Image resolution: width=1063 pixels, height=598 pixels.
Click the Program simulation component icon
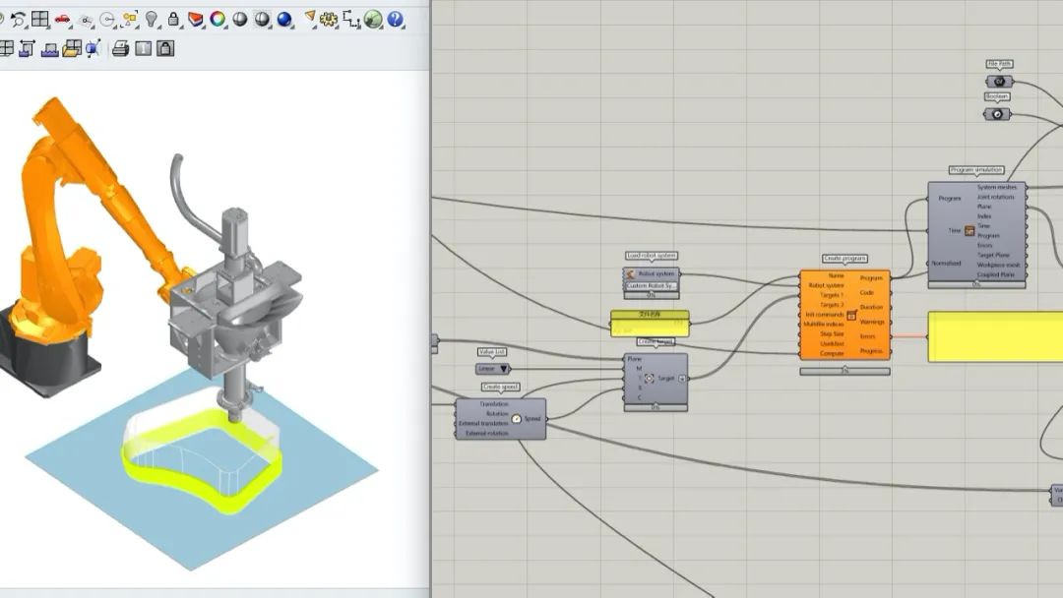click(969, 231)
